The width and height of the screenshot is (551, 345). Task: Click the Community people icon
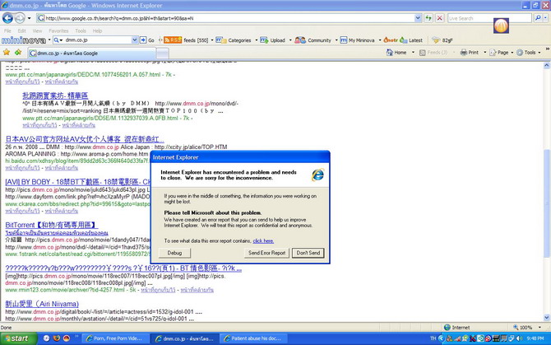point(300,40)
